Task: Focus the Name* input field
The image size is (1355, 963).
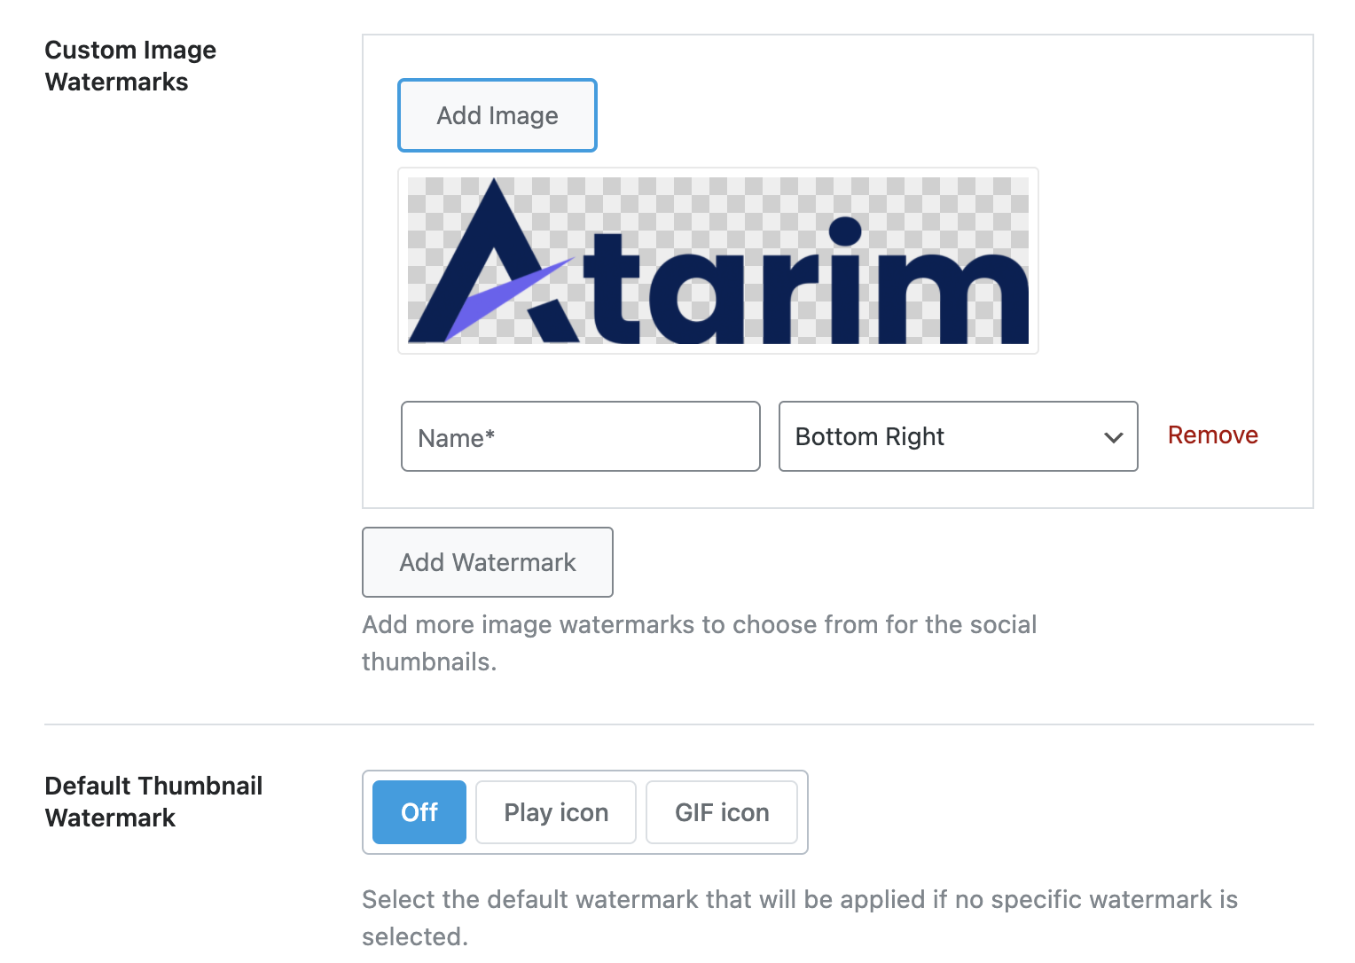Action: tap(581, 436)
